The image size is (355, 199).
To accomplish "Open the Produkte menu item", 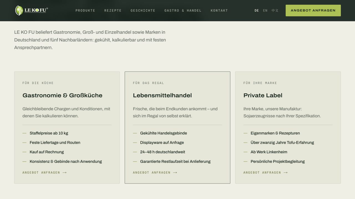I will coord(85,11).
